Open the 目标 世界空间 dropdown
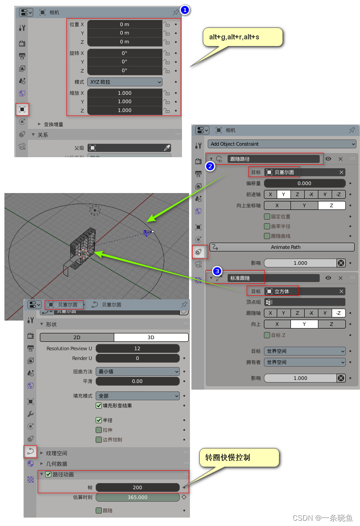 tap(305, 351)
